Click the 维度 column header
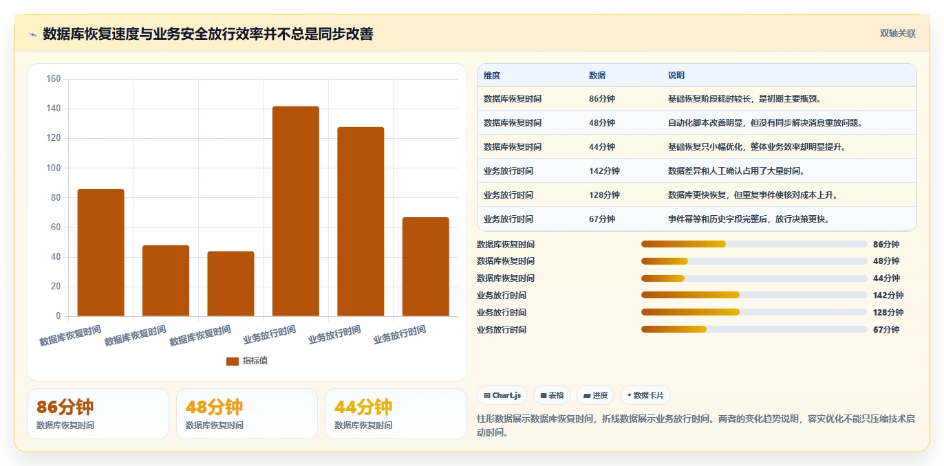Screen dimensions: 944x466 (492, 76)
